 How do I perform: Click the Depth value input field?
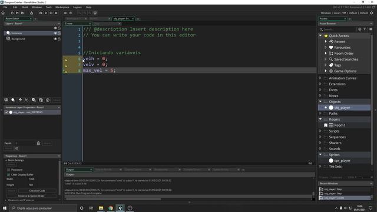tap(25, 143)
